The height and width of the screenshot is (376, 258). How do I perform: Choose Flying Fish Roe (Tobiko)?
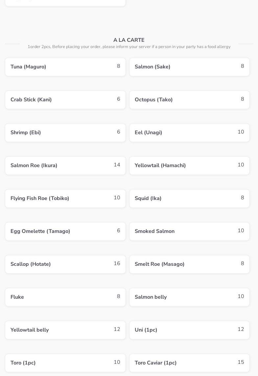pos(65,198)
